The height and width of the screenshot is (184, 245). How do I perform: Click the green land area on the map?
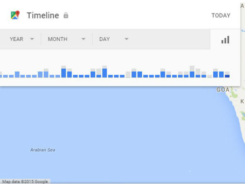coord(234,95)
